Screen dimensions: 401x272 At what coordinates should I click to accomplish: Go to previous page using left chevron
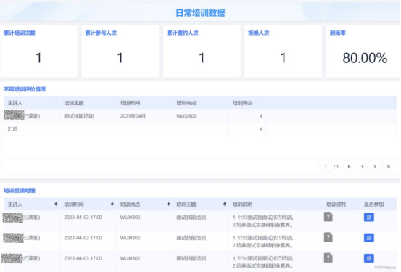(363, 167)
